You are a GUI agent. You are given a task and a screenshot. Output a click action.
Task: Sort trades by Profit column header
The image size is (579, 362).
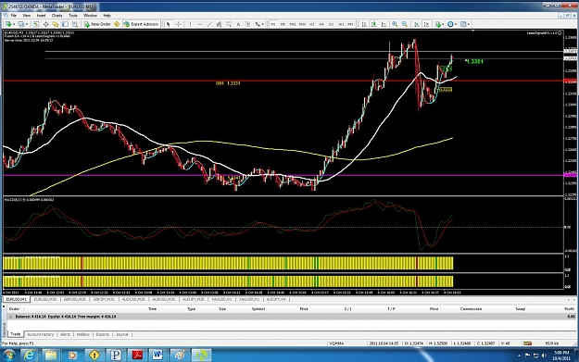[569, 309]
